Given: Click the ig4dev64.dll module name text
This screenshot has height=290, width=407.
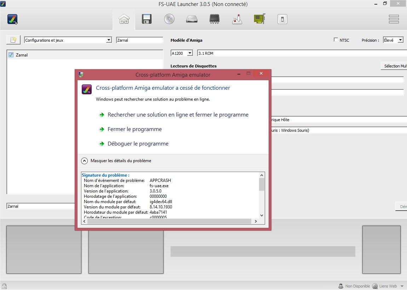Looking at the screenshot, I should pos(161,202).
